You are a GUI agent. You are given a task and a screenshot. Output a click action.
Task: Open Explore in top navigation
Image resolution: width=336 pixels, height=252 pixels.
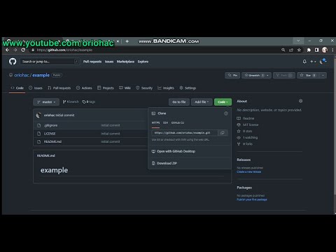(143, 62)
